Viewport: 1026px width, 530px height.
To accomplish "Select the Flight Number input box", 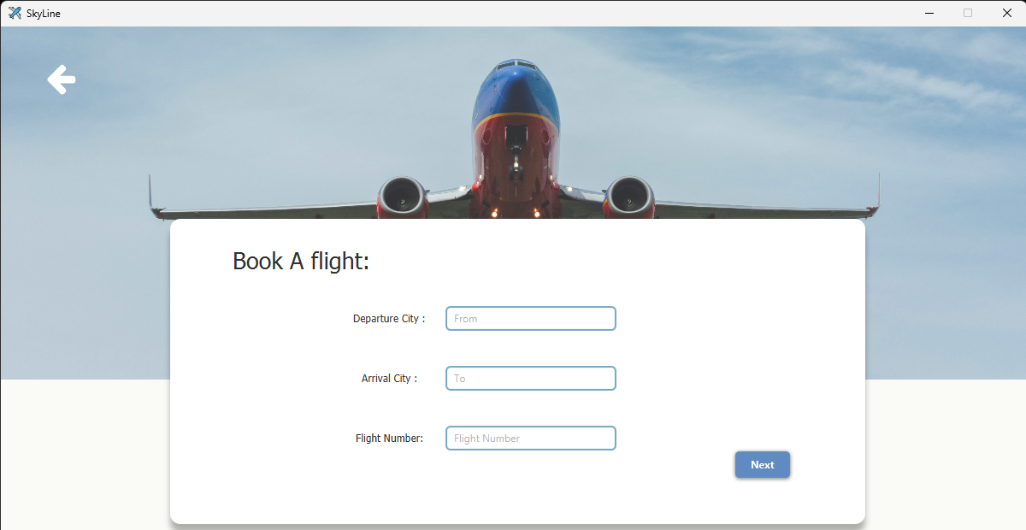I will pos(530,439).
